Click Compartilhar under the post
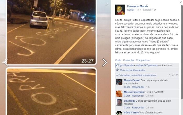Viewport: 183px width, 115px height. coord(143,60)
